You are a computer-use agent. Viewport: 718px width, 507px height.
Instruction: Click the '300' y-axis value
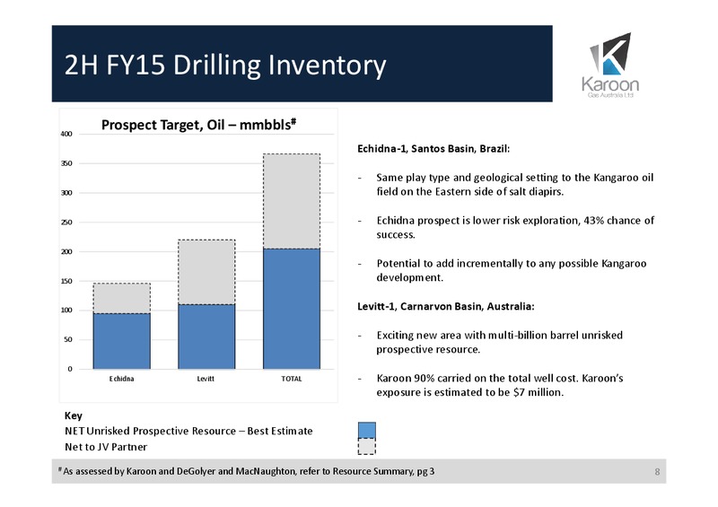pos(66,193)
